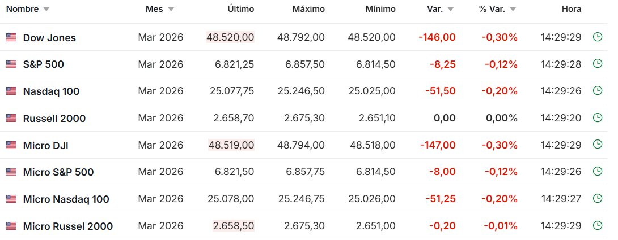
Task: Click the clock icon in Nasdaq 100 row
Action: click(597, 91)
